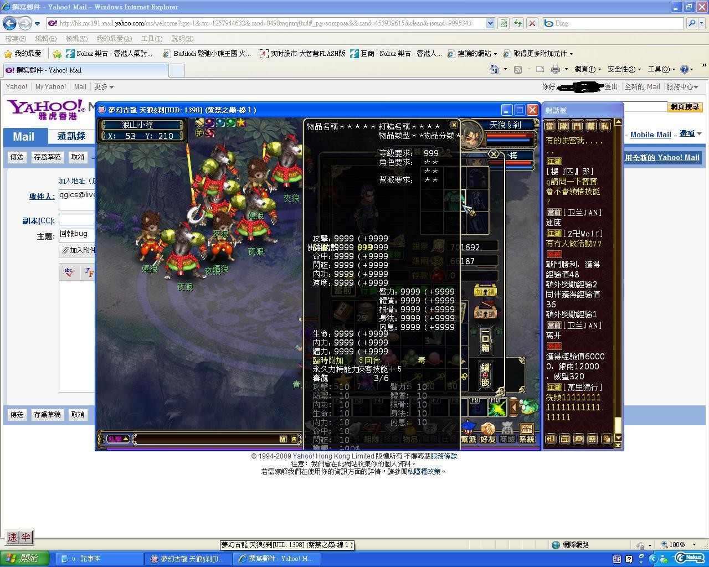Open the 全新的 Yahoo! Mail link
The image size is (709, 567).
click(662, 158)
